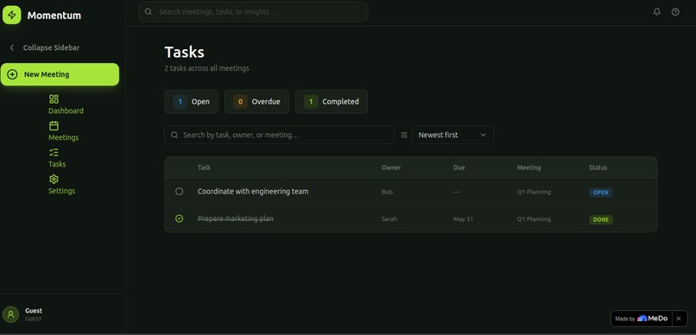Click the Meeting column header
Viewport: 696px width, 335px height.
[x=528, y=167]
